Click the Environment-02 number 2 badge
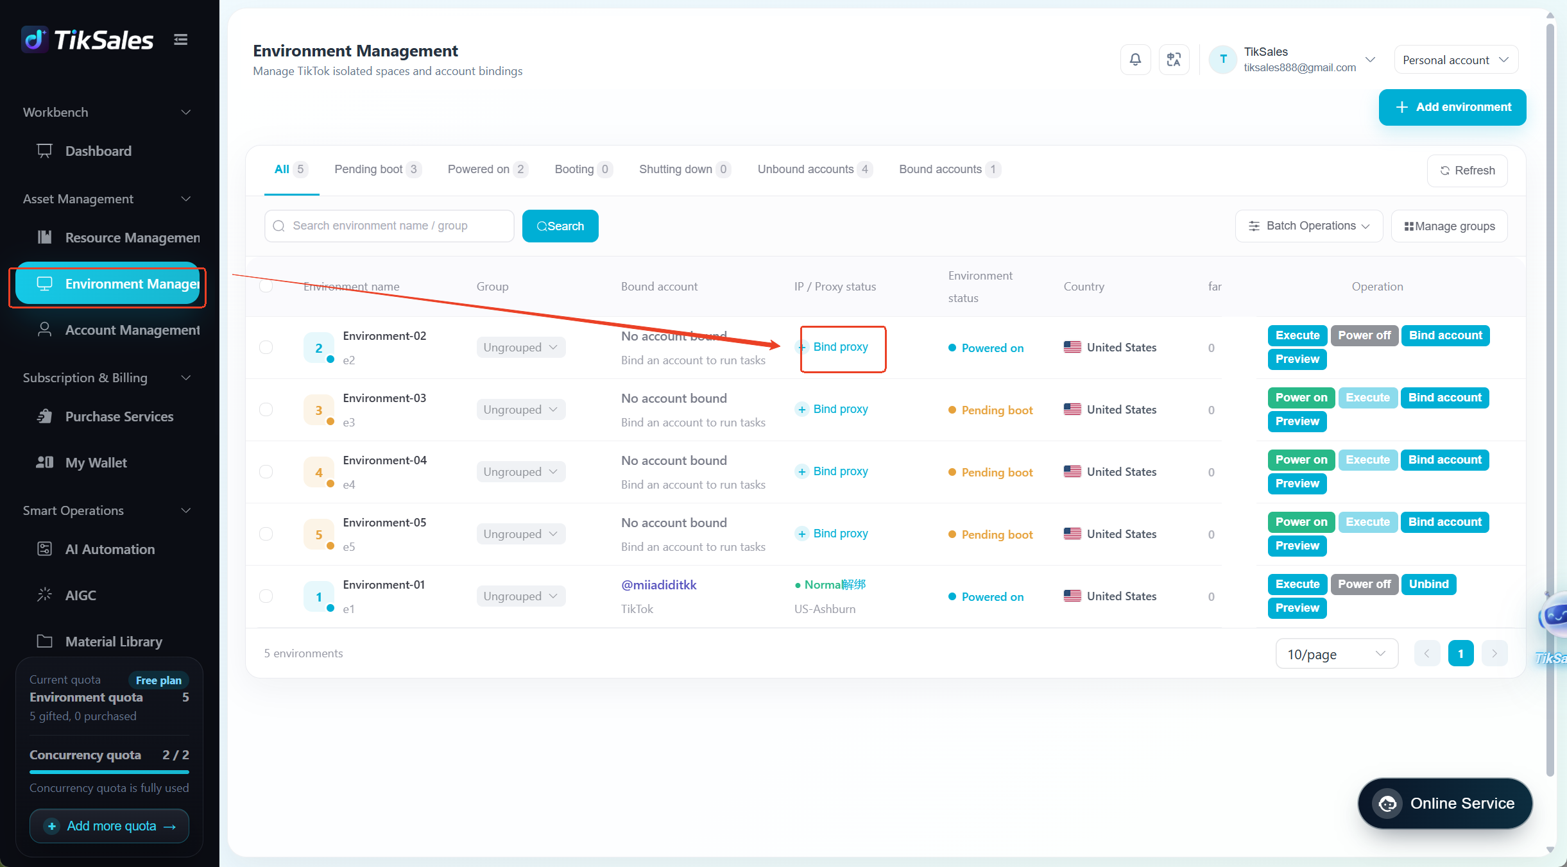This screenshot has width=1567, height=867. click(318, 348)
